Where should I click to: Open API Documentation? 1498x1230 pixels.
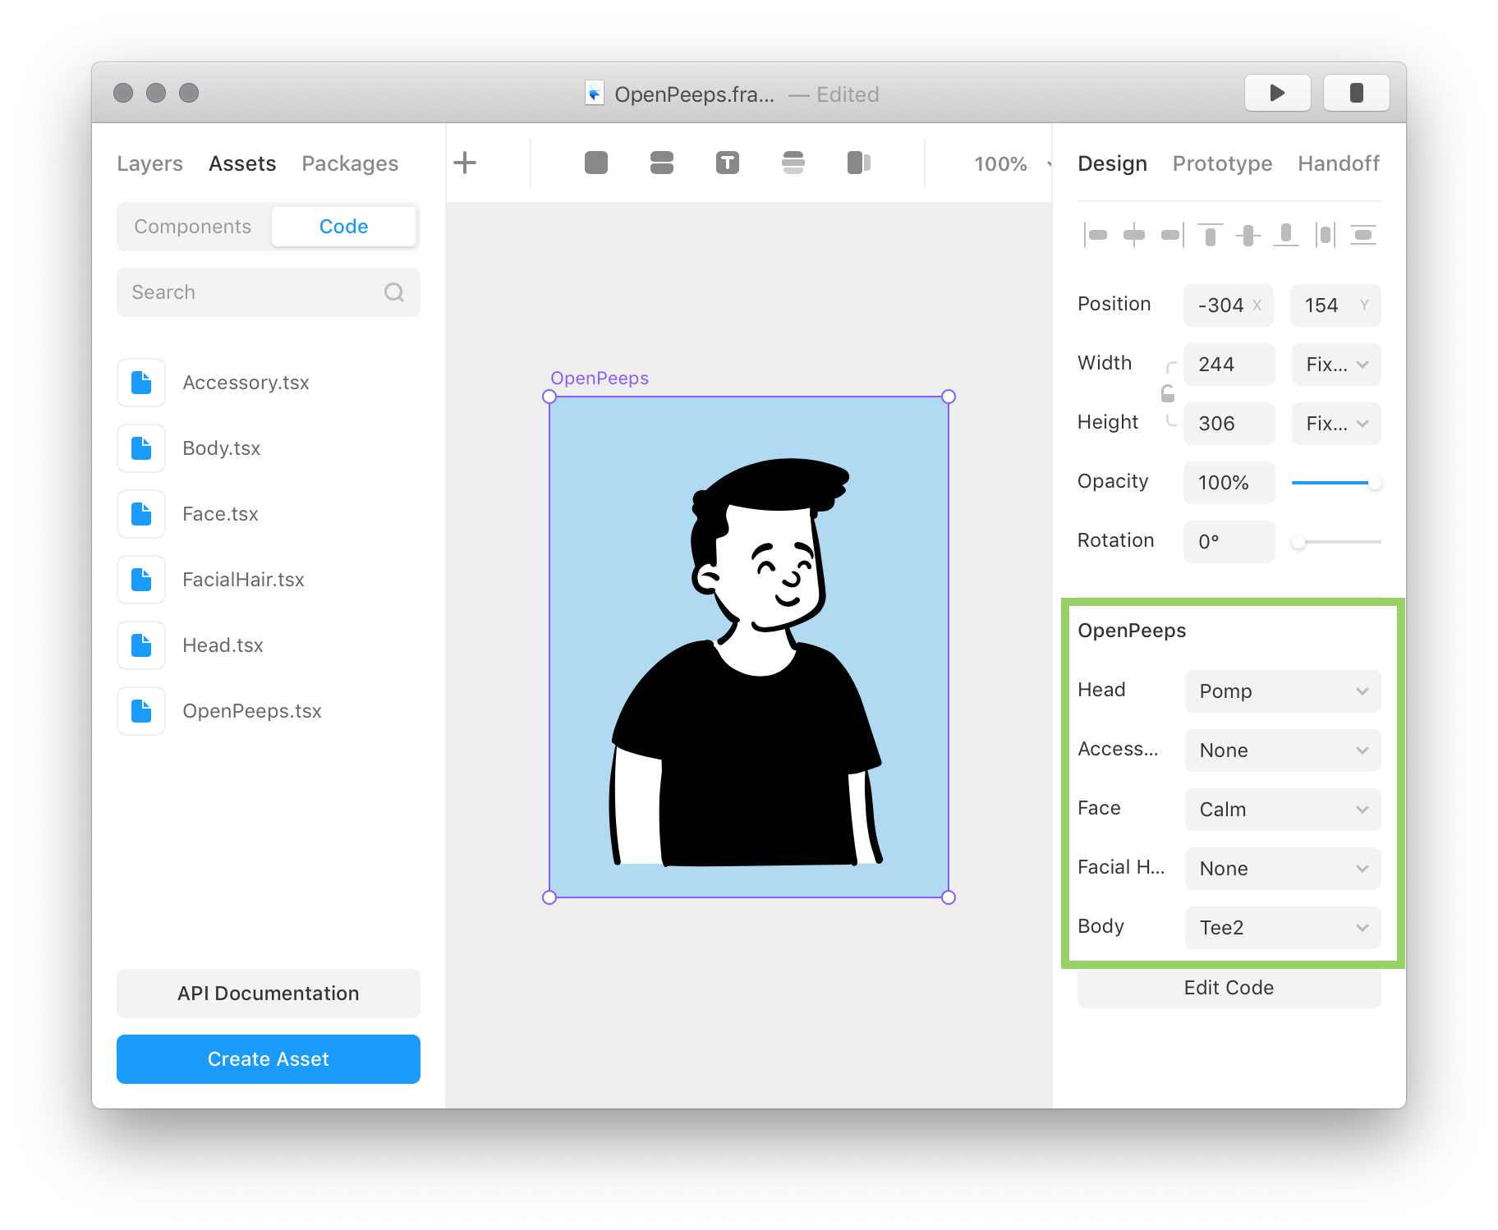[x=269, y=994]
